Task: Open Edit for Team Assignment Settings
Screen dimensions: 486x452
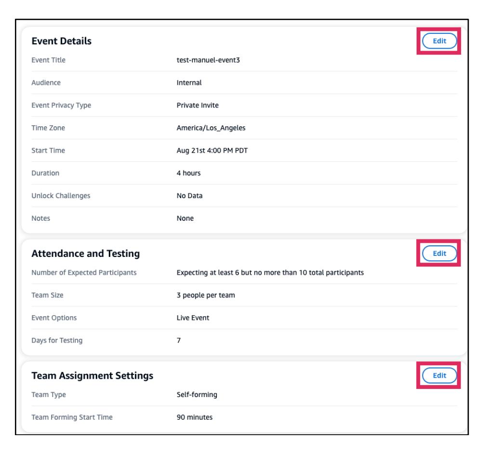Action: 439,375
